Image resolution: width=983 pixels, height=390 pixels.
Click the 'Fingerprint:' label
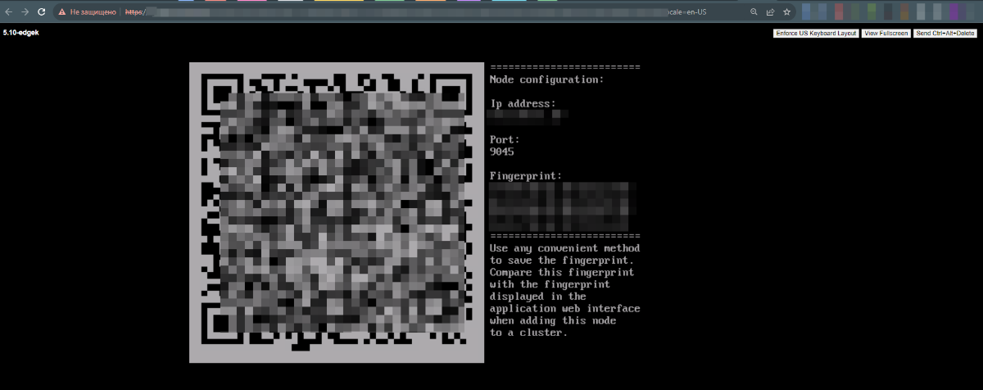[x=525, y=175]
